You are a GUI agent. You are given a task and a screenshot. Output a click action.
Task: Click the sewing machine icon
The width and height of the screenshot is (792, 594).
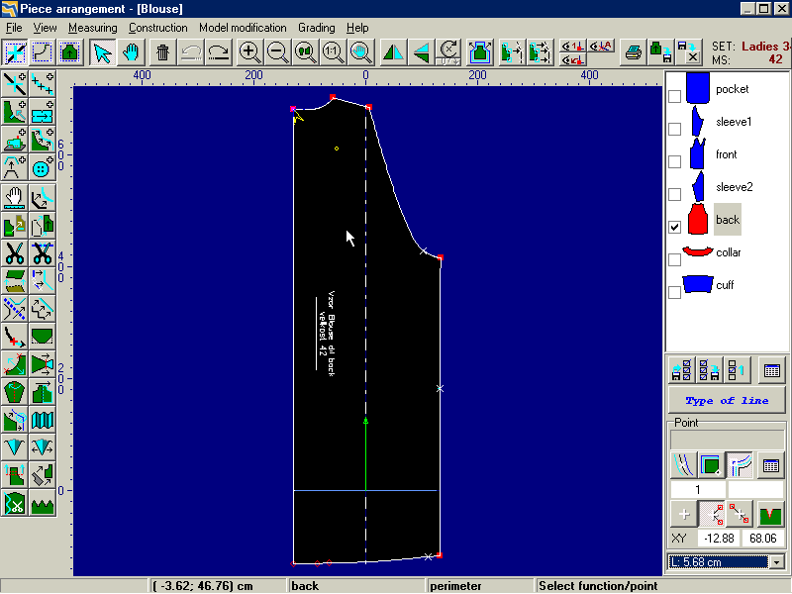pyautogui.click(x=15, y=140)
